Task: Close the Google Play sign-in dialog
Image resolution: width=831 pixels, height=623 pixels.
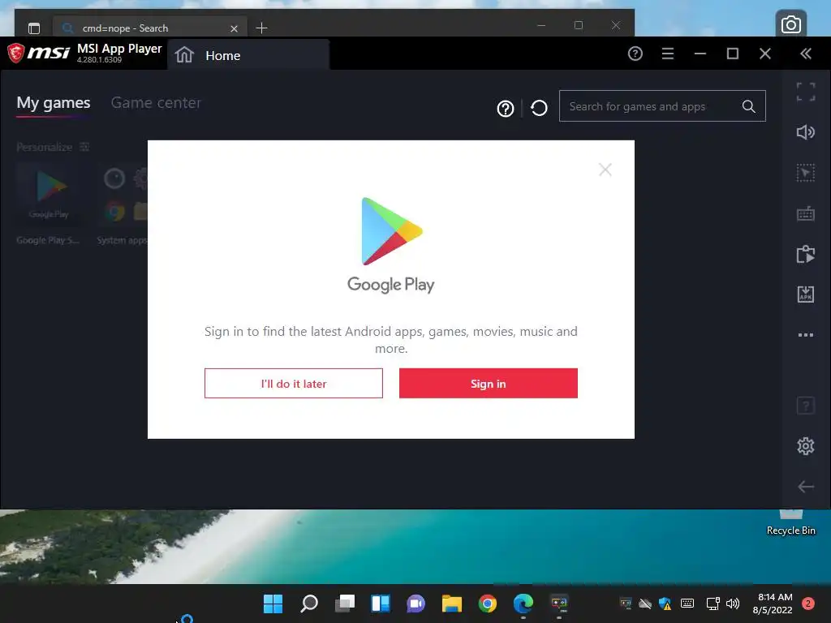Action: click(605, 170)
